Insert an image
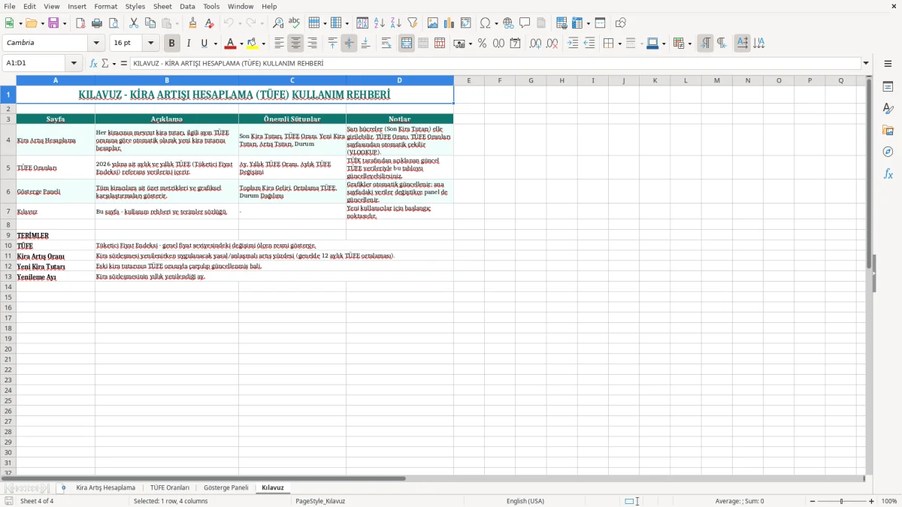Image resolution: width=902 pixels, height=507 pixels. coord(433,23)
